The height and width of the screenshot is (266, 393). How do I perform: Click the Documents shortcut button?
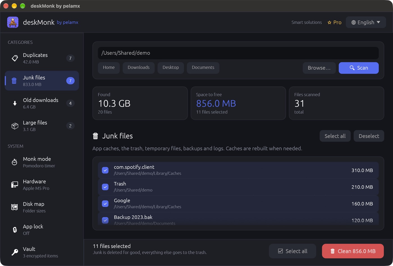203,68
